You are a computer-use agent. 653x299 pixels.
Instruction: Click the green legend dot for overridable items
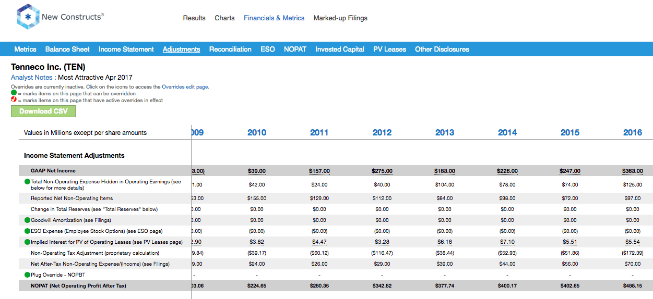tap(14, 94)
